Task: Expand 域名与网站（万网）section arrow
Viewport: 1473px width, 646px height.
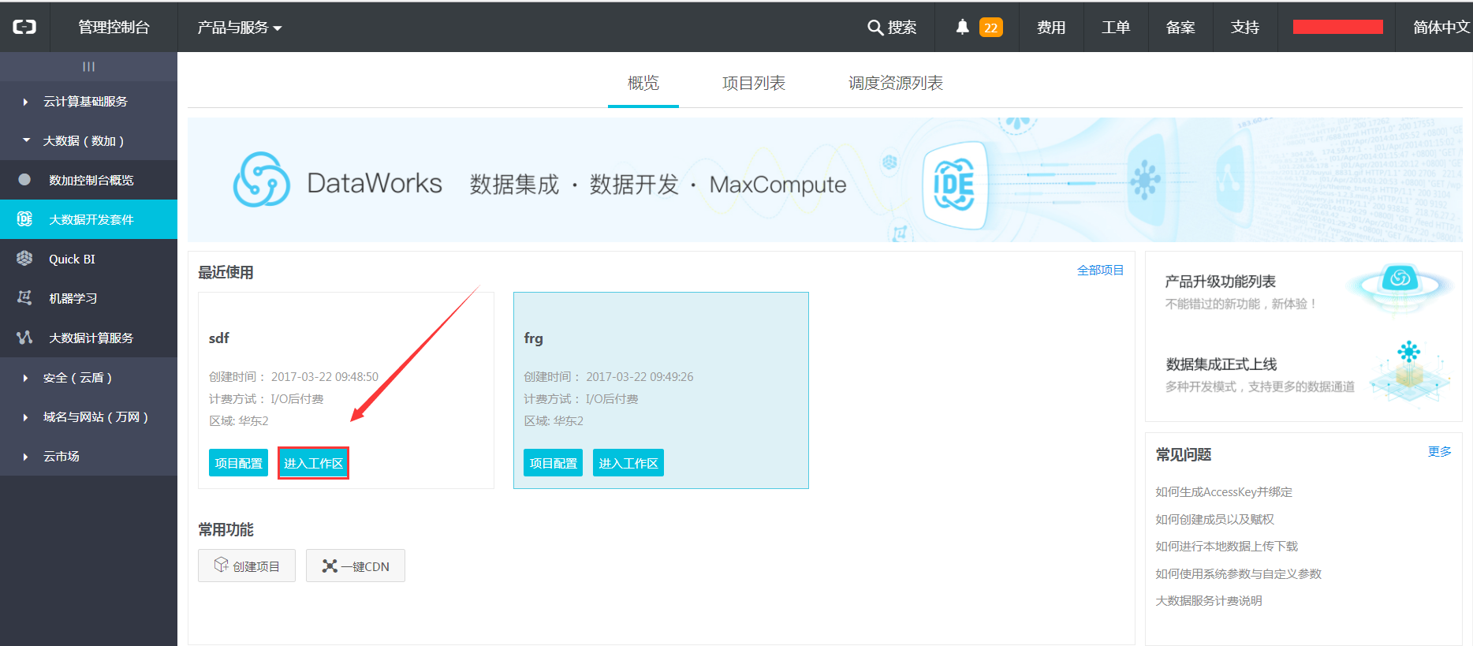Action: pyautogui.click(x=26, y=417)
